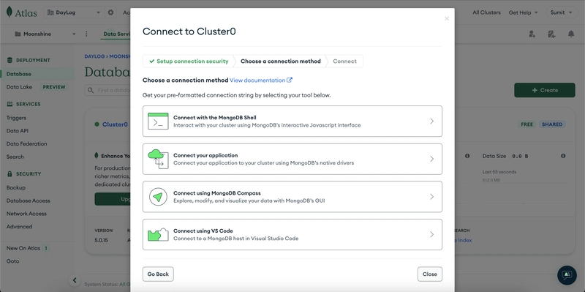Click the MongoDB Compass paper-plane icon
The image size is (585, 292).
[x=158, y=197]
